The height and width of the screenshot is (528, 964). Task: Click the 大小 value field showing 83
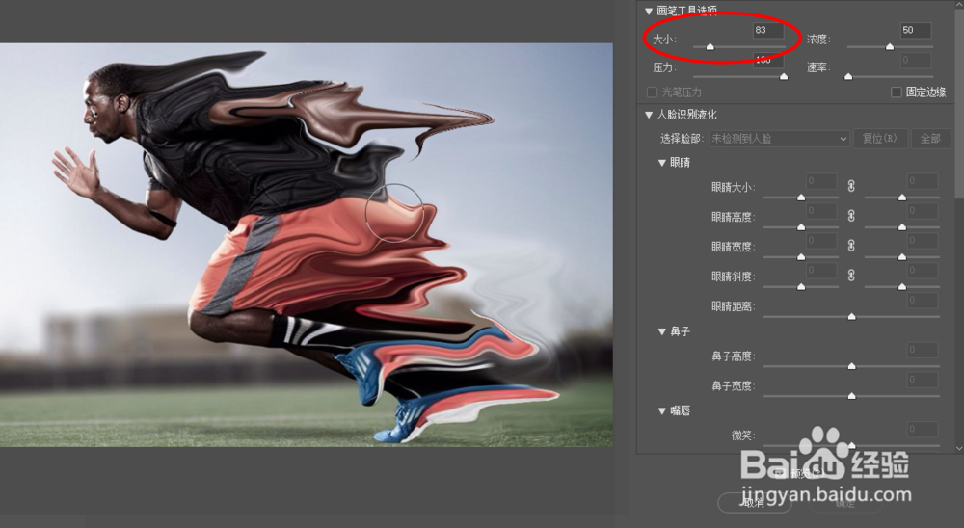click(x=768, y=30)
